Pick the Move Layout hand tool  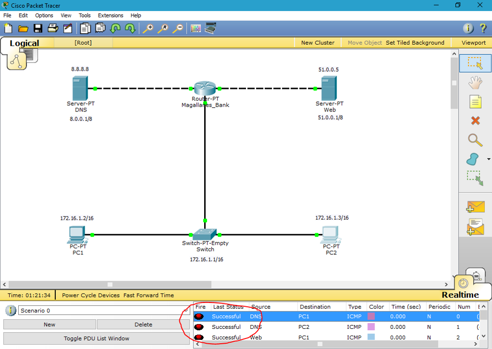click(475, 83)
